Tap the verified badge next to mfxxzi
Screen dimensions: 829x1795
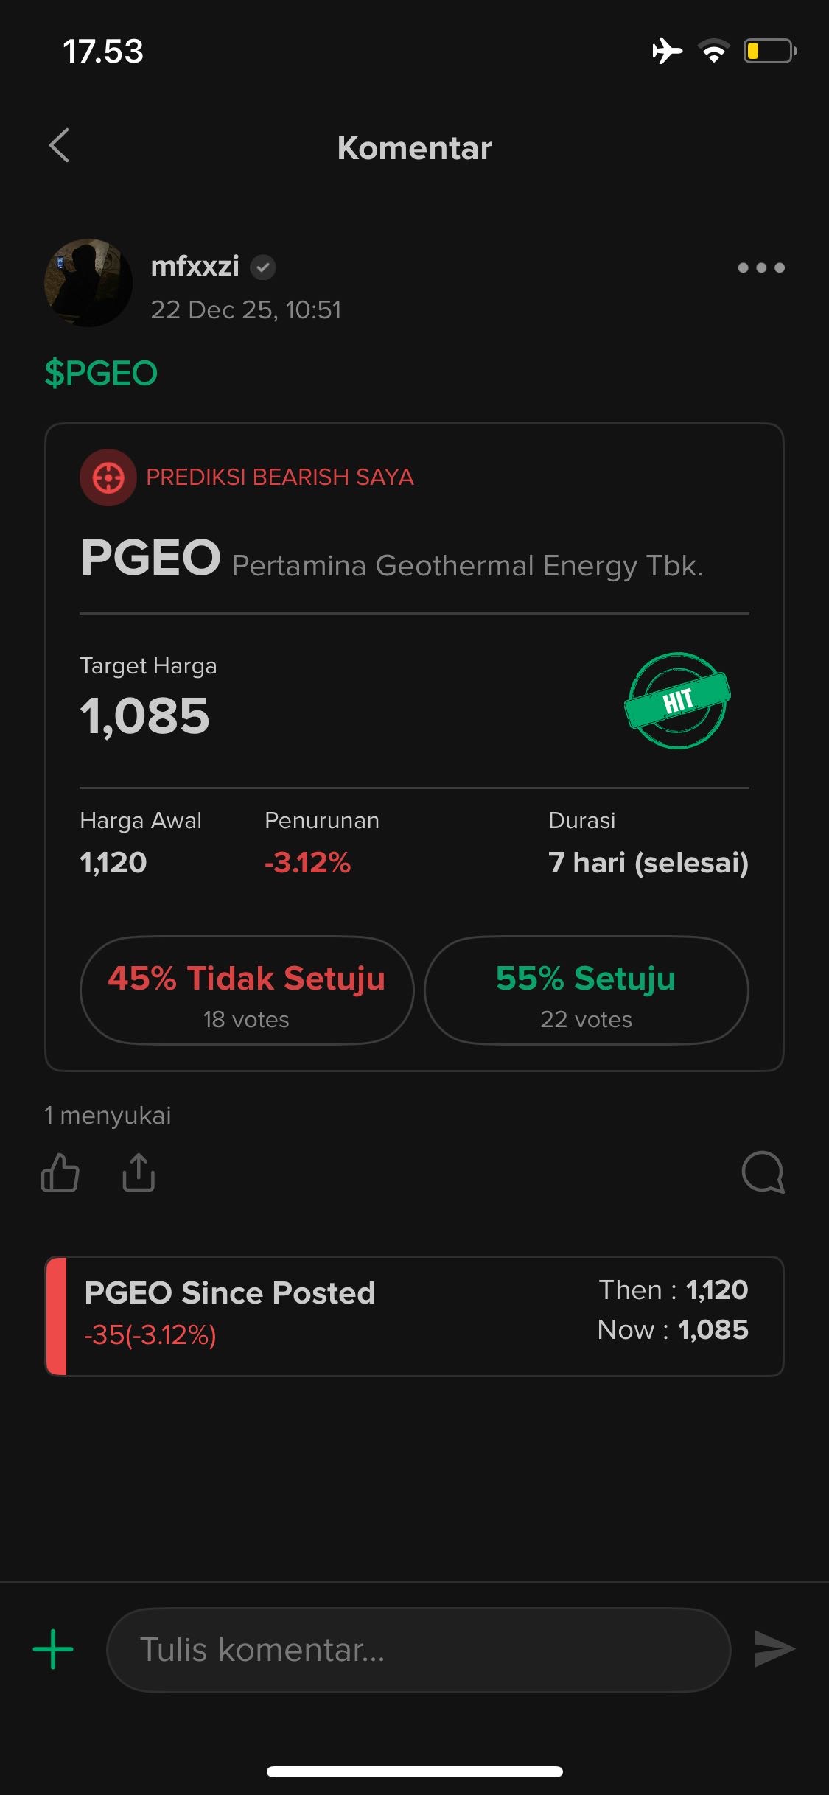click(263, 267)
